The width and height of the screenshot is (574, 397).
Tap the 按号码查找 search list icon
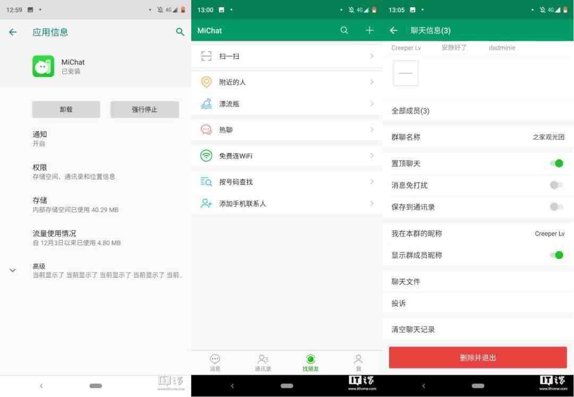click(206, 182)
